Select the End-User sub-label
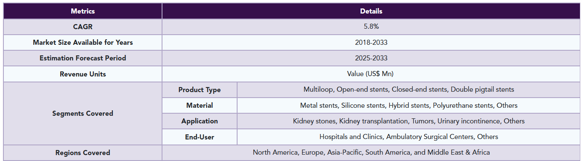This screenshot has height=161, width=582. click(199, 136)
